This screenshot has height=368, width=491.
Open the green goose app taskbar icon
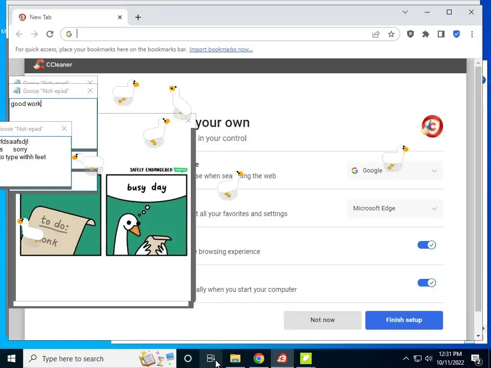coord(305,358)
